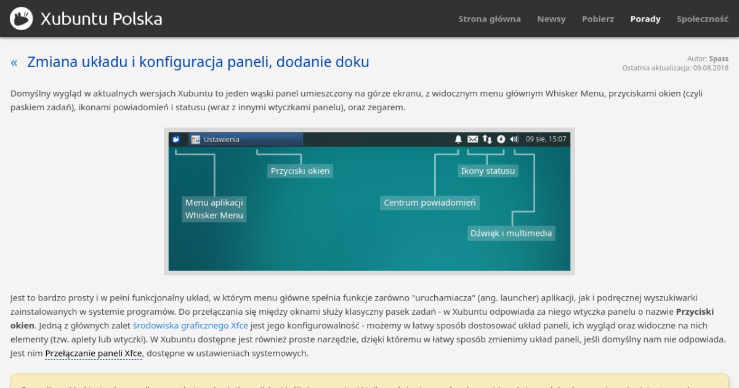
Task: Click the Przełączanie paneli Xfce dotted term
Action: pos(94,353)
